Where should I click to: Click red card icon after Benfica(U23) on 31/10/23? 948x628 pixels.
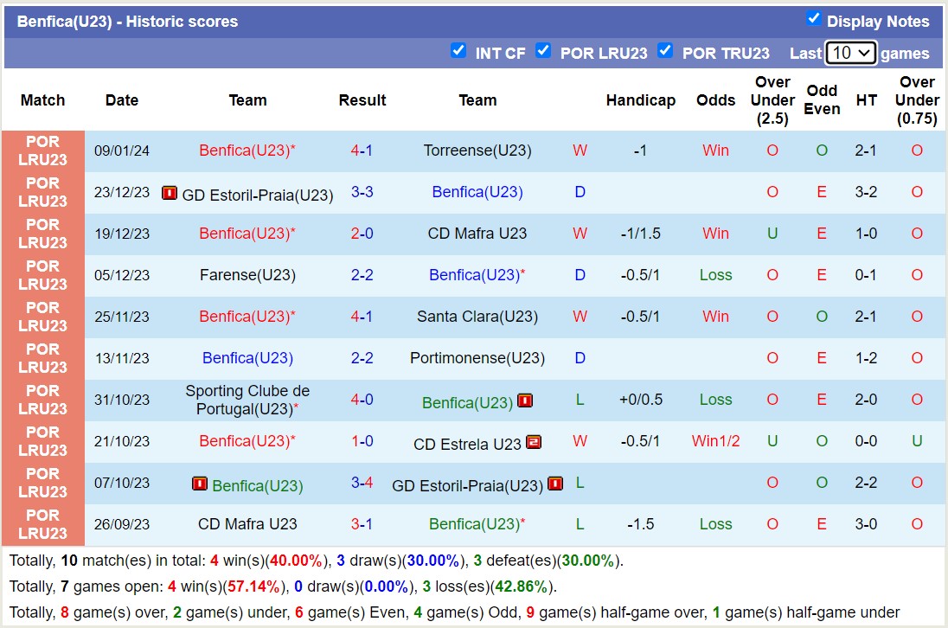tap(525, 401)
